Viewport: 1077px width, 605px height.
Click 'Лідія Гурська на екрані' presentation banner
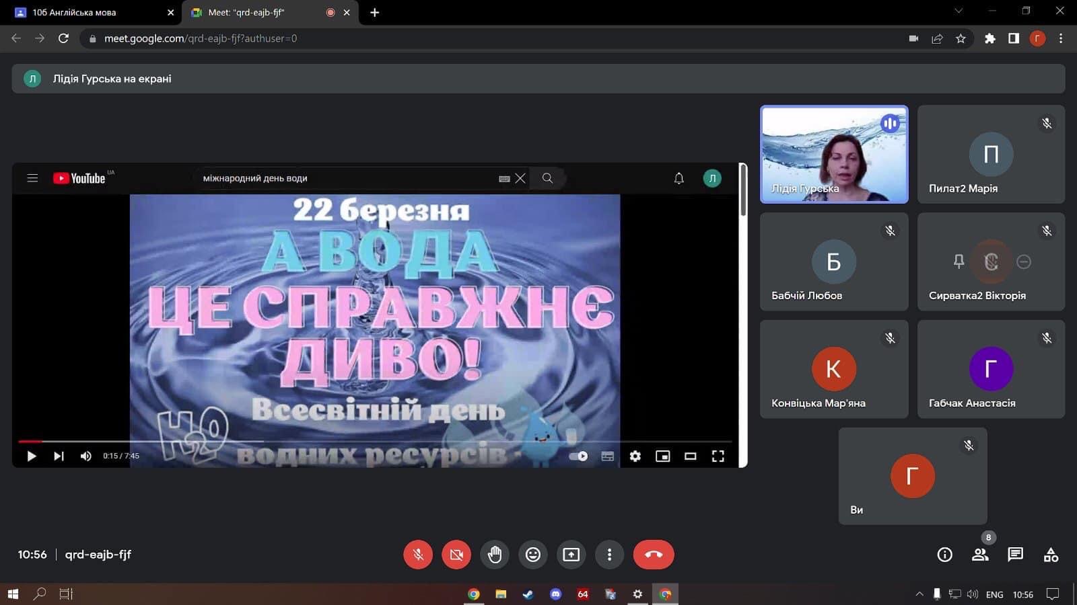(538, 79)
